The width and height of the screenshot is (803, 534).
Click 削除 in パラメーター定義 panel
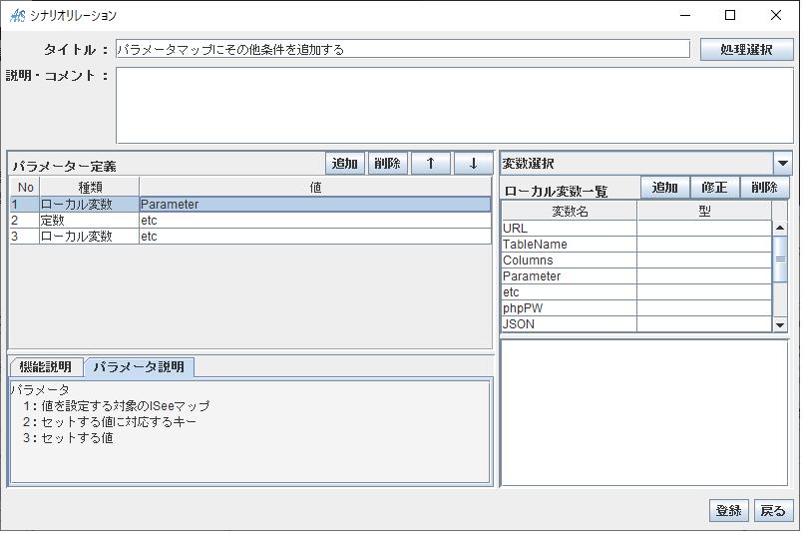point(388,164)
